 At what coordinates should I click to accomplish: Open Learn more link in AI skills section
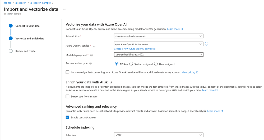(210, 90)
